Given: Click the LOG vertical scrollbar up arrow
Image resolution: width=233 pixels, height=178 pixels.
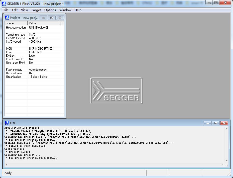Looking at the screenshot, I should click(226, 128).
